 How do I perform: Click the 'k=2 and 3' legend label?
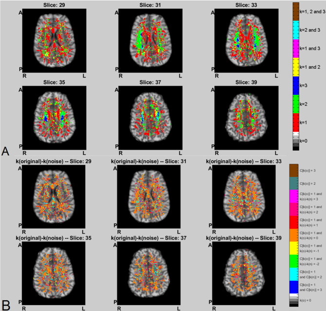[310, 30]
